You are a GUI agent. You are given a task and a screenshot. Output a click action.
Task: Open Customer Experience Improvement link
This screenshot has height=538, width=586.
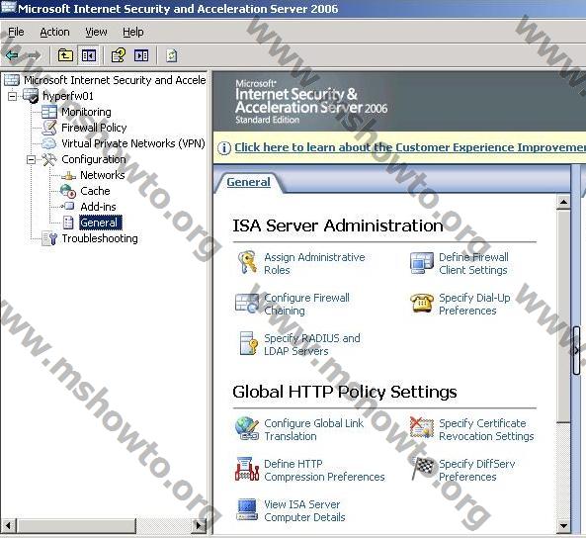(x=410, y=147)
